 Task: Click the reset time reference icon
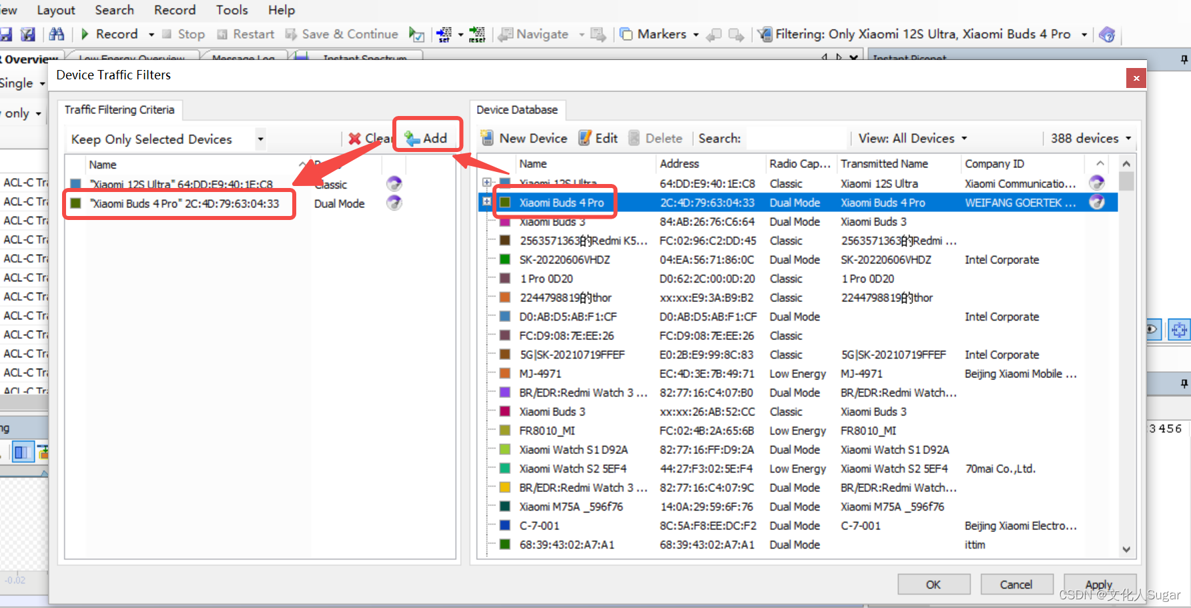click(477, 35)
